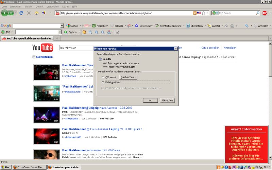Click the Firefox icon on the ForumBase taskbar button
The width and height of the screenshot is (272, 170).
coord(15,167)
